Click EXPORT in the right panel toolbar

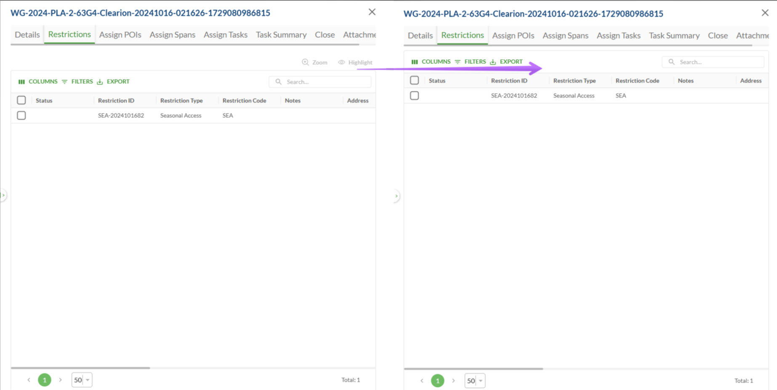pos(506,62)
